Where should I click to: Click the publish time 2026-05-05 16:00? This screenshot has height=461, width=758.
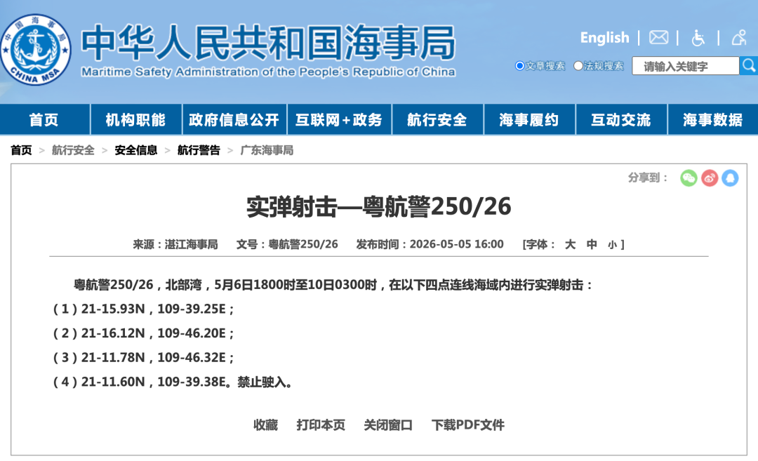tap(456, 244)
